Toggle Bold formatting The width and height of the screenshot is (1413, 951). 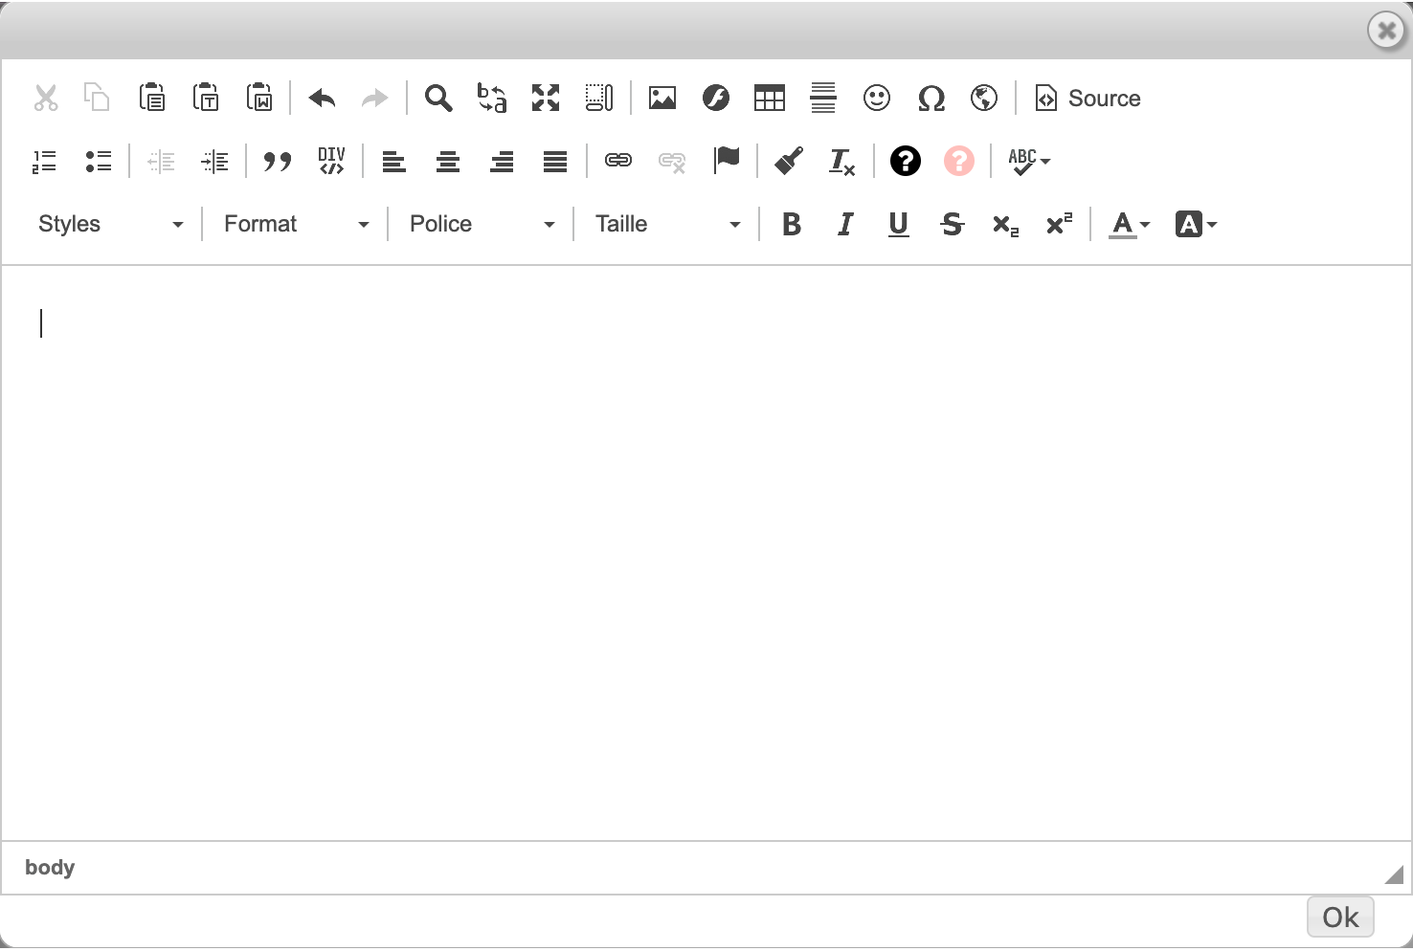(x=791, y=224)
